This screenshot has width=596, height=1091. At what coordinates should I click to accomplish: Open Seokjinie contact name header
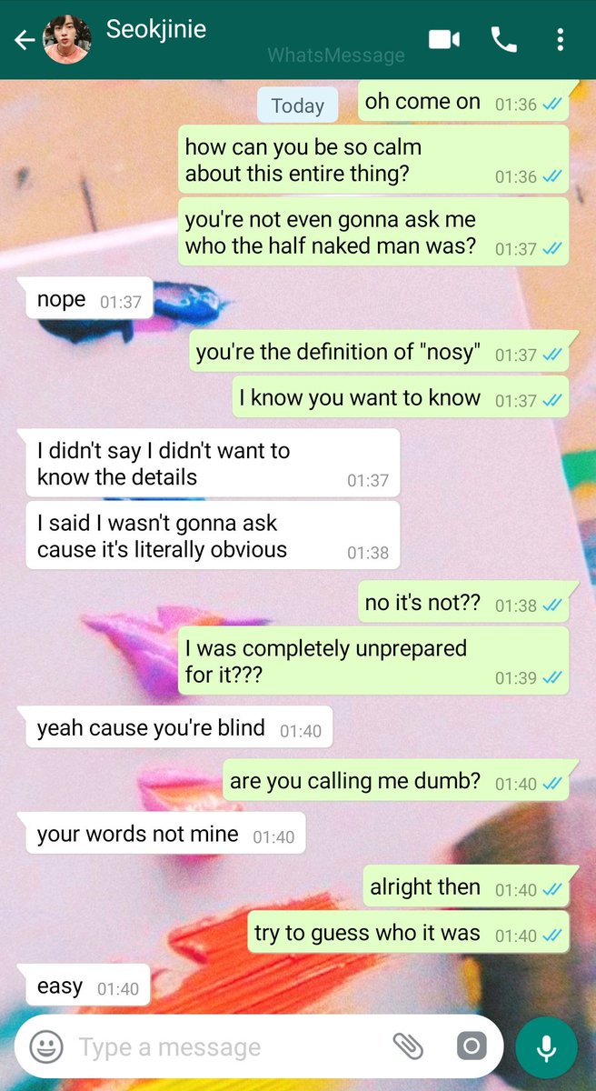(x=156, y=29)
